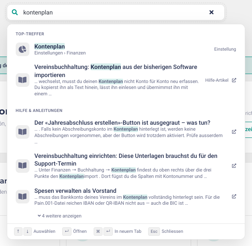
Task: Click the 'Hilfe-Artikel' label
Action: click(217, 80)
